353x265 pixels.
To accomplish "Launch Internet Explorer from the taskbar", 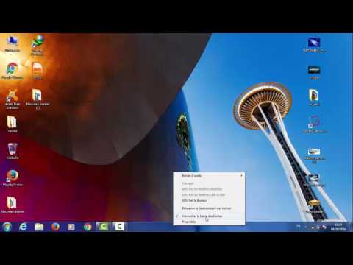I will tap(23, 227).
